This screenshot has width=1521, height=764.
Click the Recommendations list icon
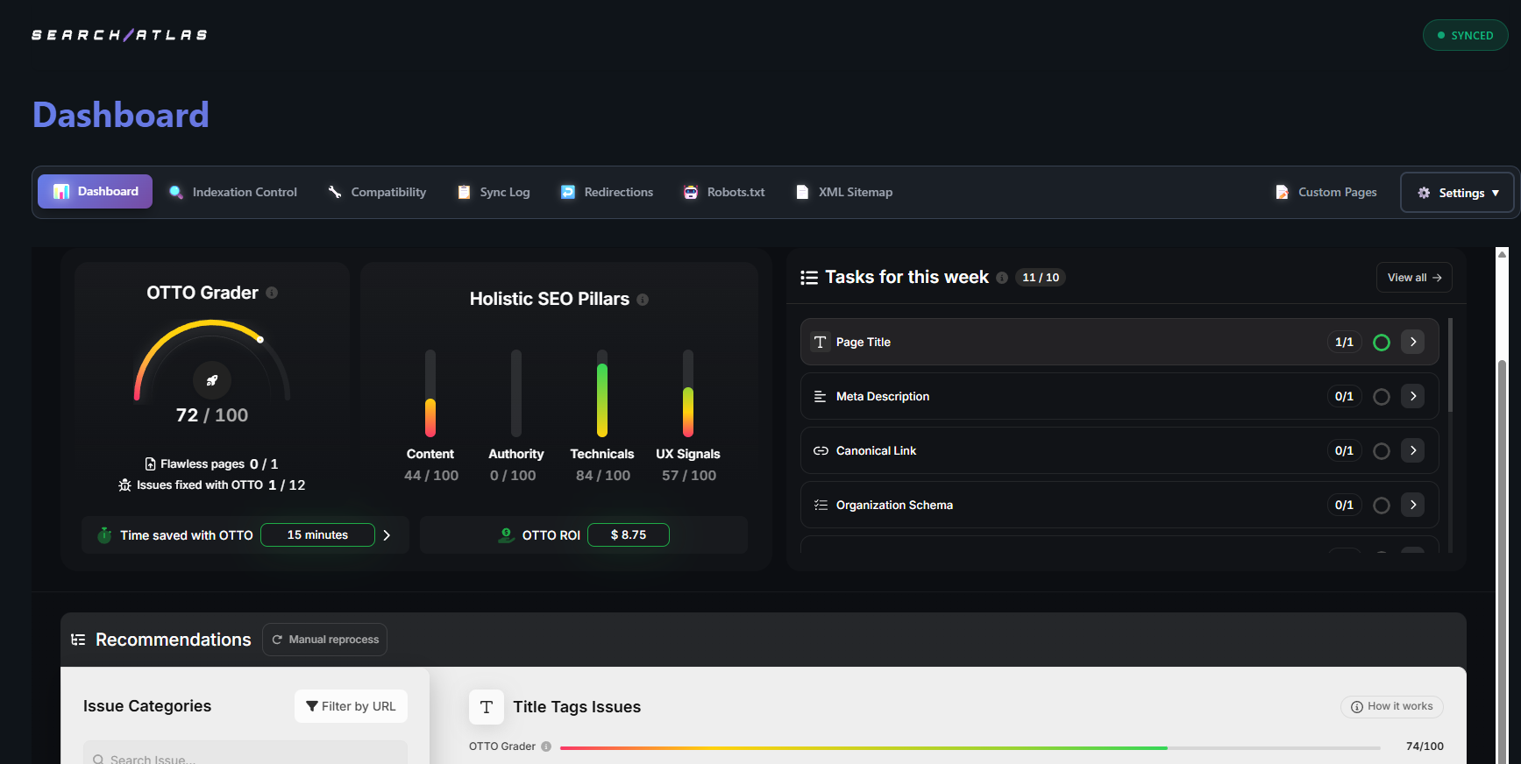(x=78, y=640)
